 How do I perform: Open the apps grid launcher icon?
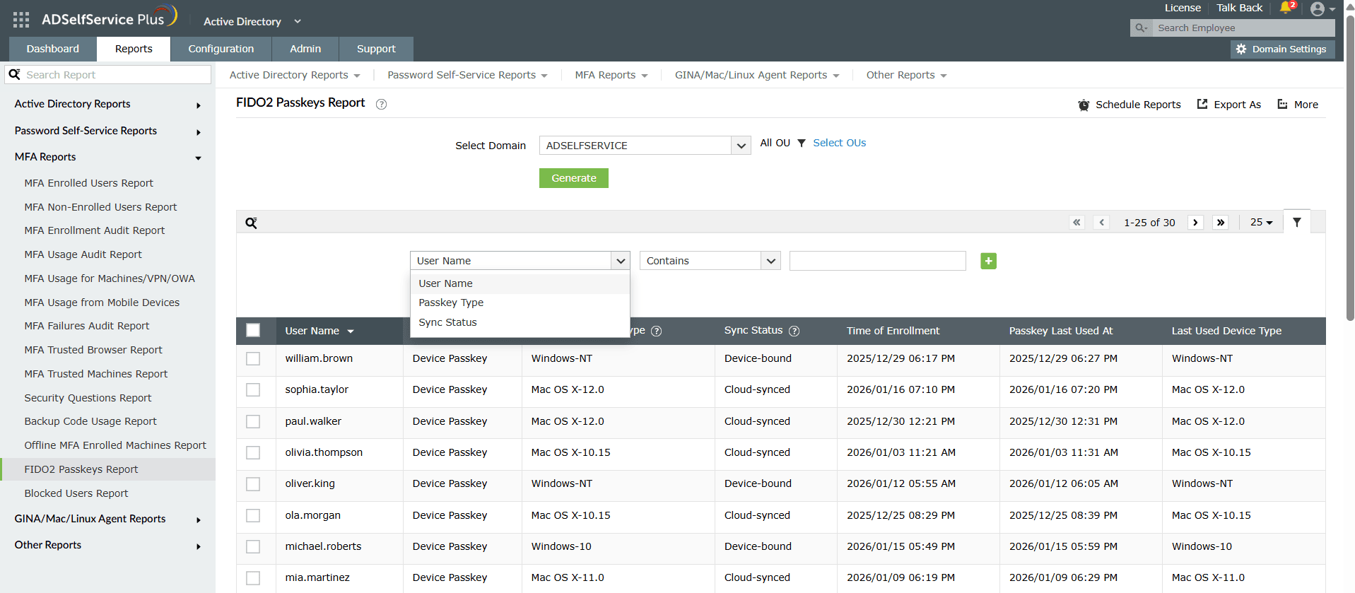(21, 20)
